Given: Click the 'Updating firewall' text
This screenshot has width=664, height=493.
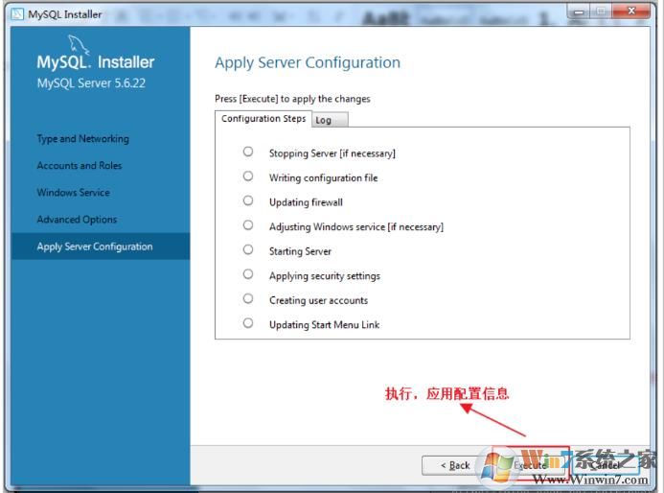Looking at the screenshot, I should tap(306, 202).
